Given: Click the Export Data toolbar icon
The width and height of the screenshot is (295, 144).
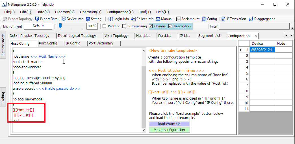Looking at the screenshot, I should (37, 19).
